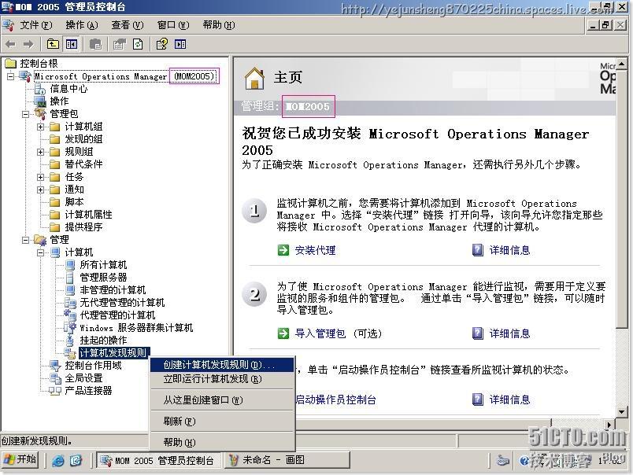Open the 操作(A) menu
Viewport: 633px width, 475px height.
click(x=82, y=25)
